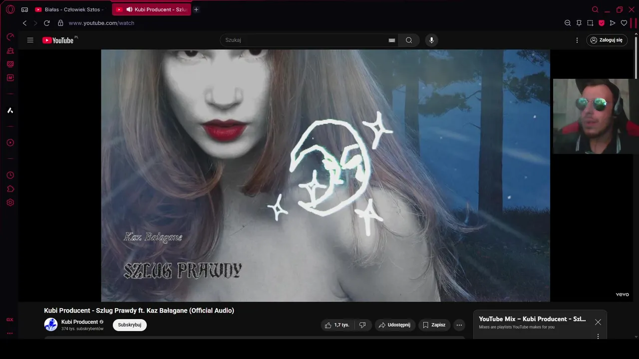
Task: Open YouTube settings three-dot menu
Action: click(x=577, y=40)
